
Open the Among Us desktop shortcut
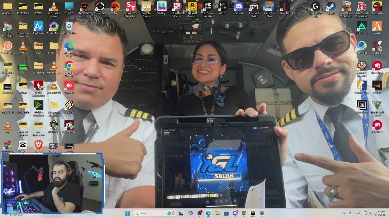[377, 8]
